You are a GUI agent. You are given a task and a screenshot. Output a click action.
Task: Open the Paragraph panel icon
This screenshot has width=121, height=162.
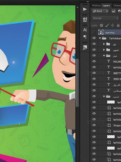click(x=85, y=37)
